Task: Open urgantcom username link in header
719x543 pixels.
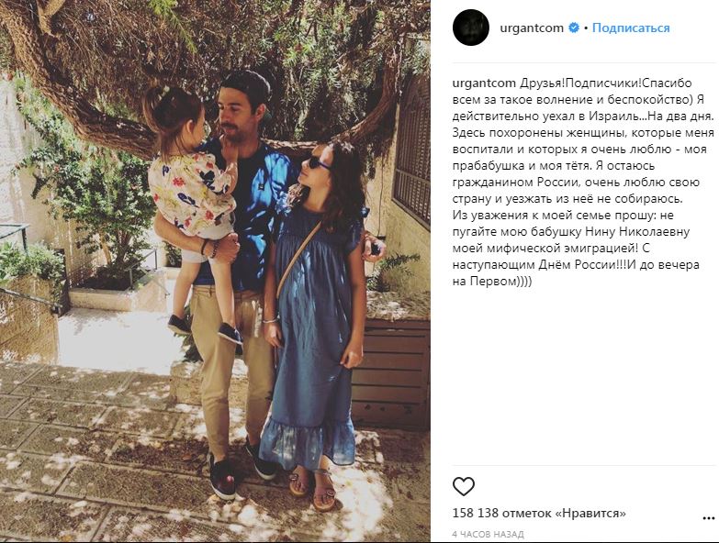Action: pos(532,28)
